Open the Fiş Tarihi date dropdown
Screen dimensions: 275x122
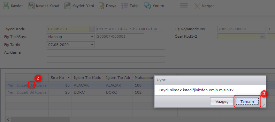(92, 45)
